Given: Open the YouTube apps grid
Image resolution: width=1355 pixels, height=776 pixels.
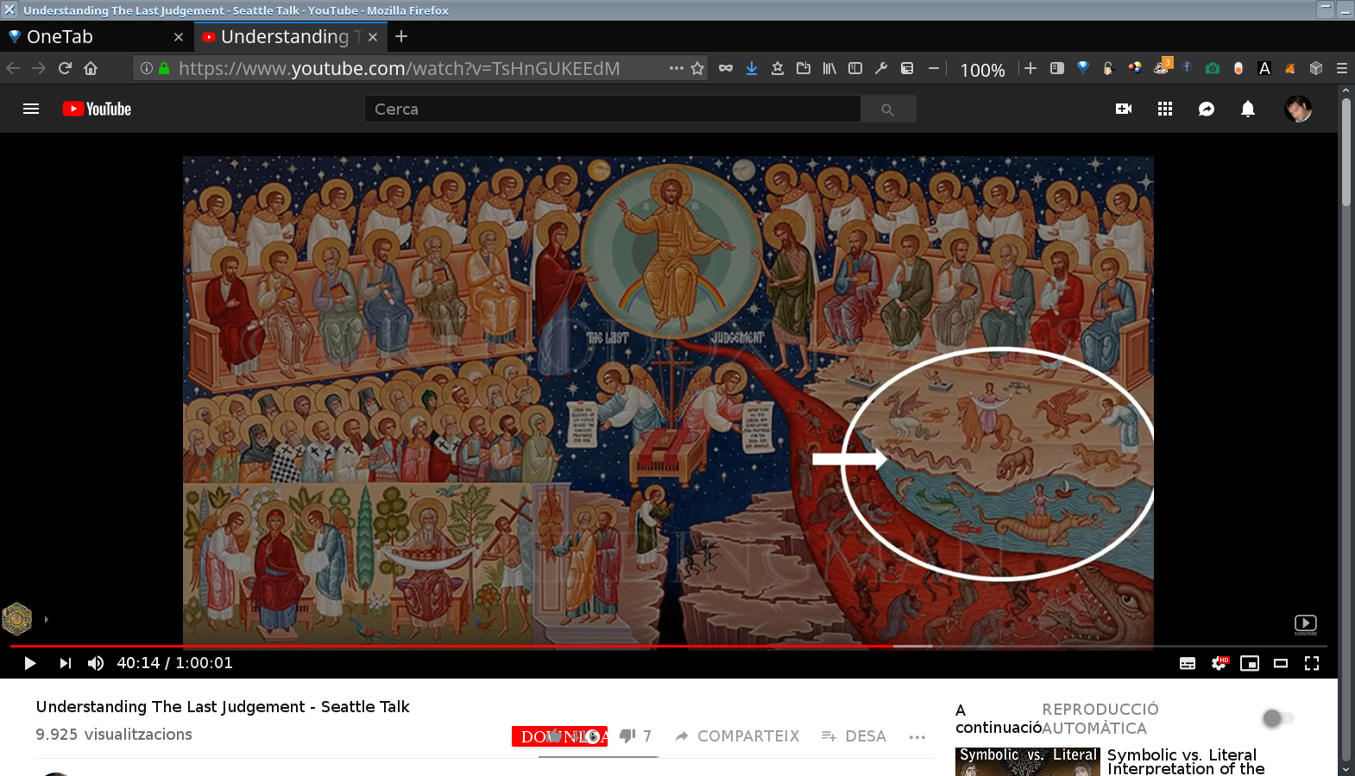Looking at the screenshot, I should pyautogui.click(x=1165, y=109).
